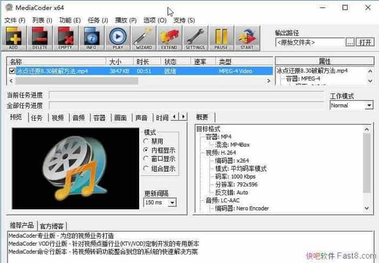Viewport: 379px width, 263px height.
Task: Click the MediaCoder app icon in title bar
Action: click(9, 8)
